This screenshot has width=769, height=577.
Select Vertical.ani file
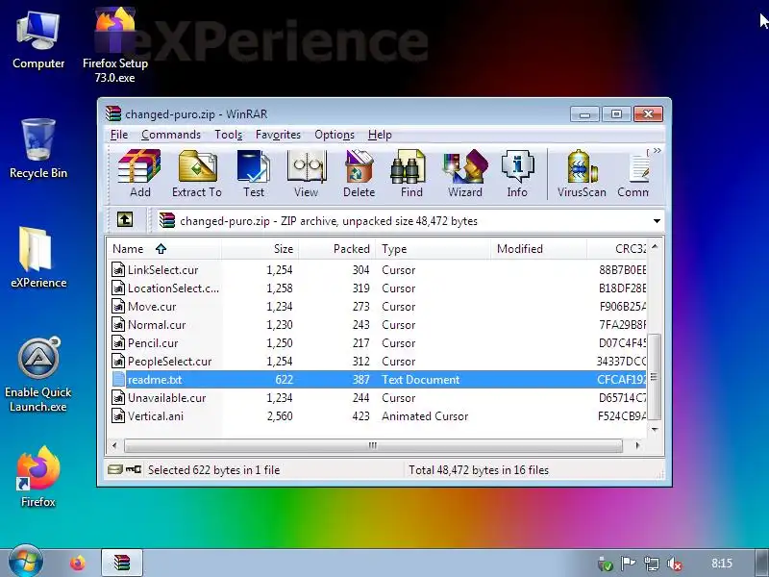point(377,416)
